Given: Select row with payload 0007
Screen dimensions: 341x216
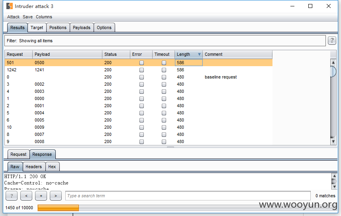Looking at the screenshot, I should pyautogui.click(x=139, y=134).
